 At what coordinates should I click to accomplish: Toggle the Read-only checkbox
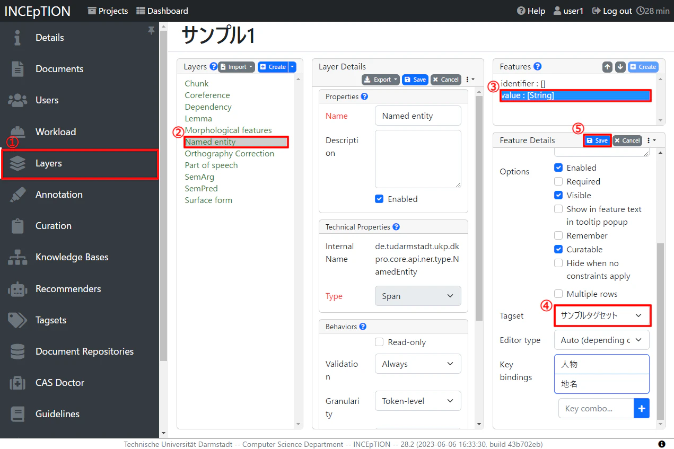point(379,342)
